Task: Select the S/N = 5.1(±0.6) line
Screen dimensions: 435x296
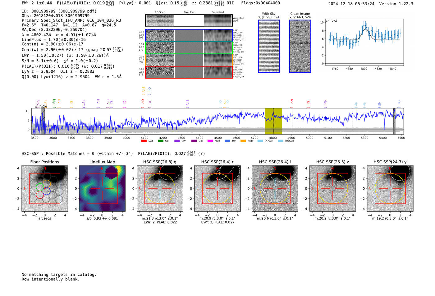Action: (x=60, y=61)
